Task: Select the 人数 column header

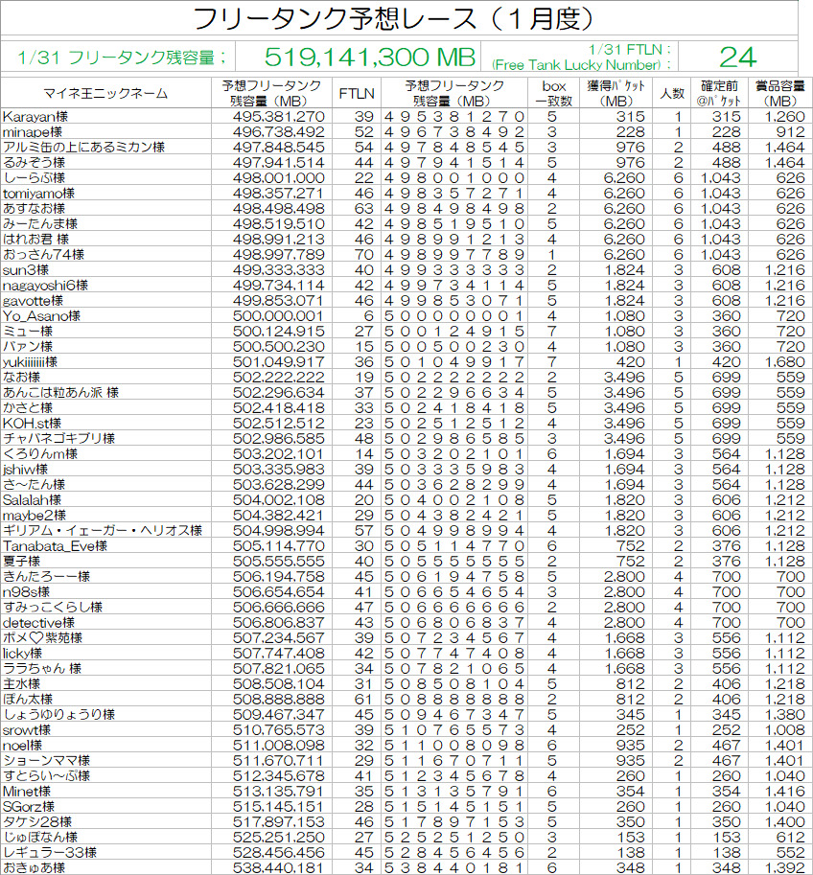Action: pyautogui.click(x=672, y=93)
